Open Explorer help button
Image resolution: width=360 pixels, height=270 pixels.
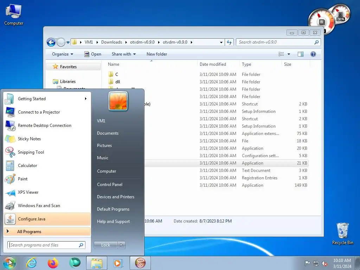pos(313,54)
